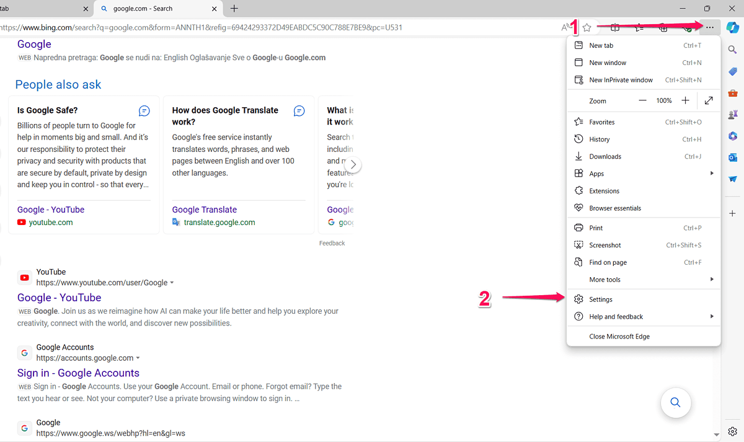Select Print from the menu
The height and width of the screenshot is (442, 744).
point(644,228)
